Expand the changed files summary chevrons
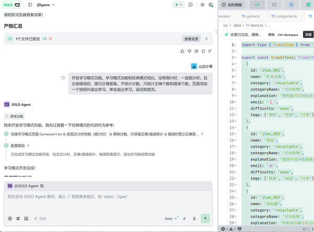 pos(207,39)
